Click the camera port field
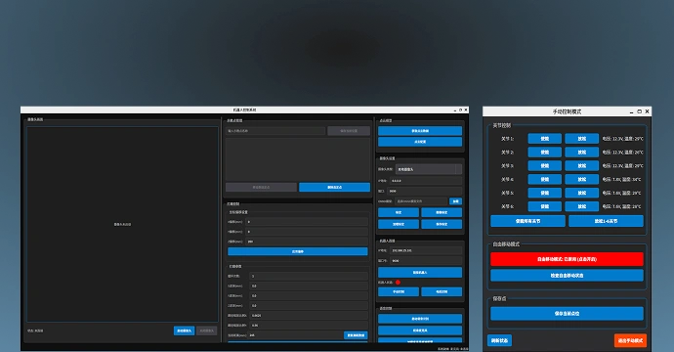The image size is (674, 352). tap(425, 191)
